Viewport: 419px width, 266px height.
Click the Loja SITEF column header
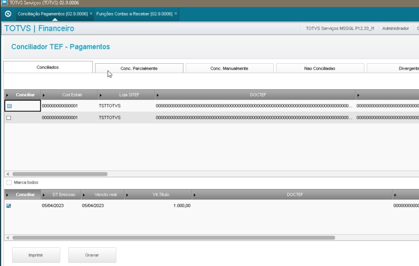[x=126, y=95]
